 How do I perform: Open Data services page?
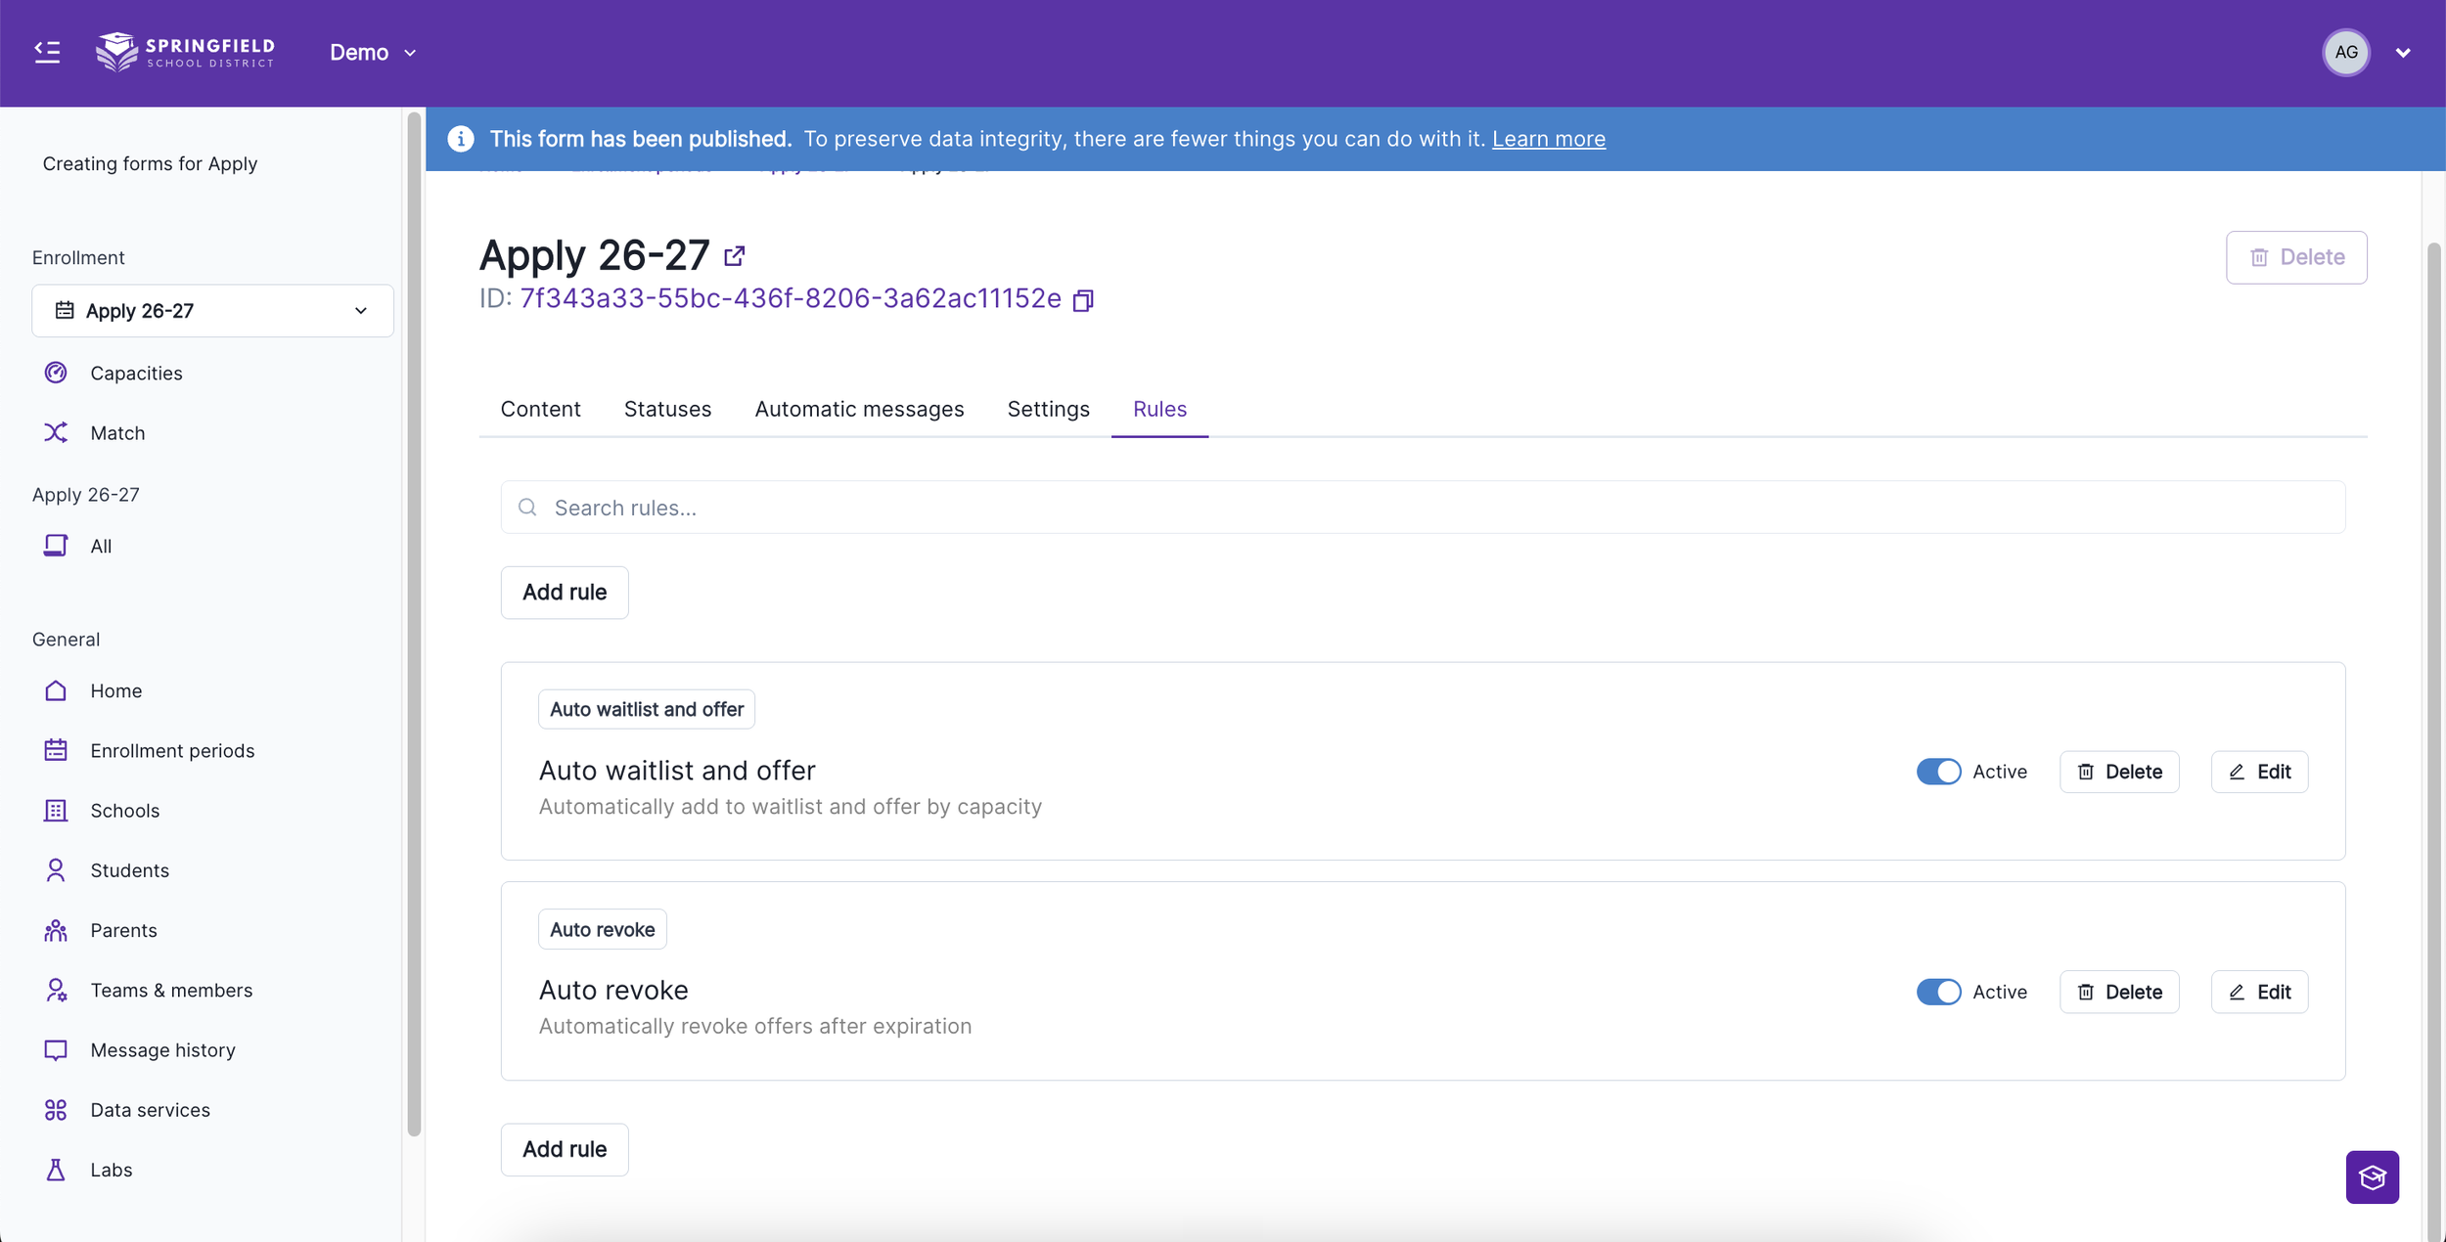(150, 1110)
